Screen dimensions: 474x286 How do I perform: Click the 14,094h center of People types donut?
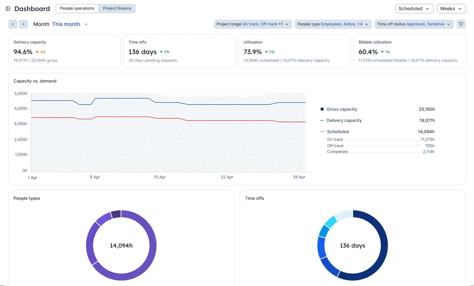[121, 246]
